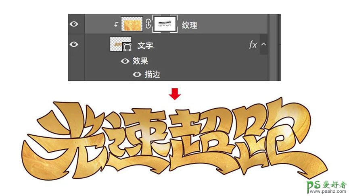Select the 文字 smart object thumbnail
The width and height of the screenshot is (351, 196).
pos(121,44)
